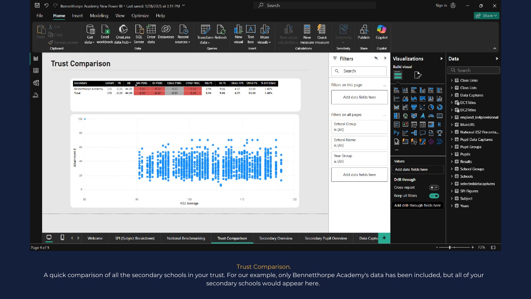Click the Filters pane Search field

(x=359, y=71)
